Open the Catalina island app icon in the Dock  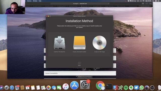tap(147, 88)
